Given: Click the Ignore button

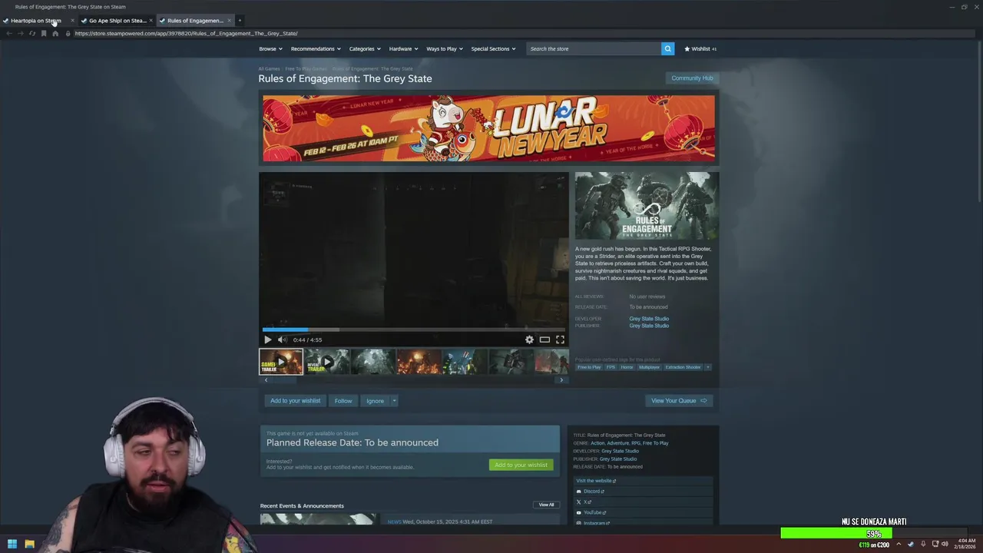Looking at the screenshot, I should (x=375, y=401).
